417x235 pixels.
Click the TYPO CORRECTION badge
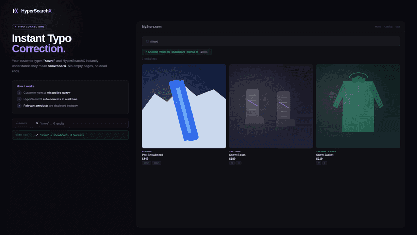30,27
